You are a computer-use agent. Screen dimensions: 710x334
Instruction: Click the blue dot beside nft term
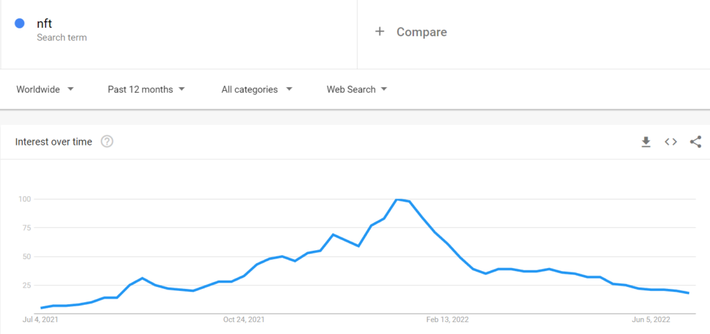pyautogui.click(x=19, y=23)
